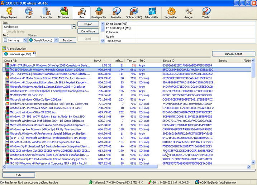This screenshot has width=257, height=185.
Task: Select the Ara search toolbar icon
Action: [81, 11]
